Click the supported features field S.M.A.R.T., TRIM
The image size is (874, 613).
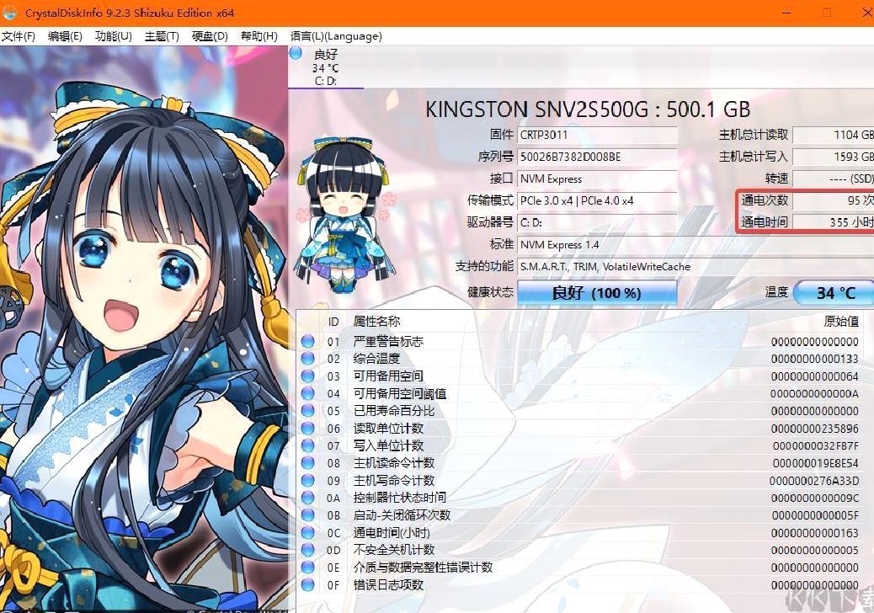point(695,266)
